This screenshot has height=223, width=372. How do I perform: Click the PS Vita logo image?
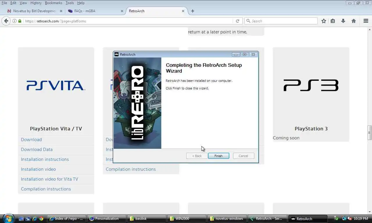pyautogui.click(x=56, y=86)
